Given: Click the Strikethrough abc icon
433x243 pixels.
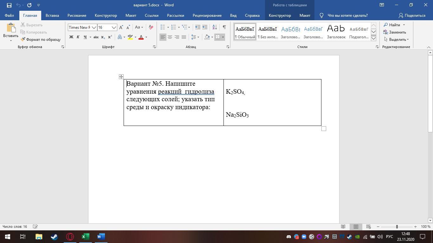Looking at the screenshot, I should (x=96, y=37).
